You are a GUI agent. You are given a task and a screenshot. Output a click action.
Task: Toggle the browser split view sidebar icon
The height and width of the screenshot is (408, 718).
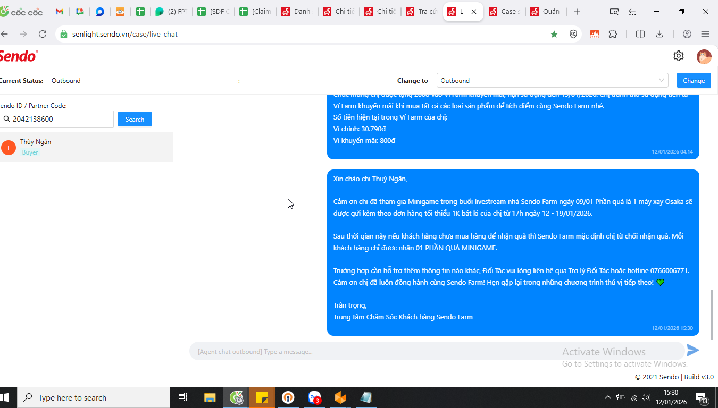(x=640, y=34)
